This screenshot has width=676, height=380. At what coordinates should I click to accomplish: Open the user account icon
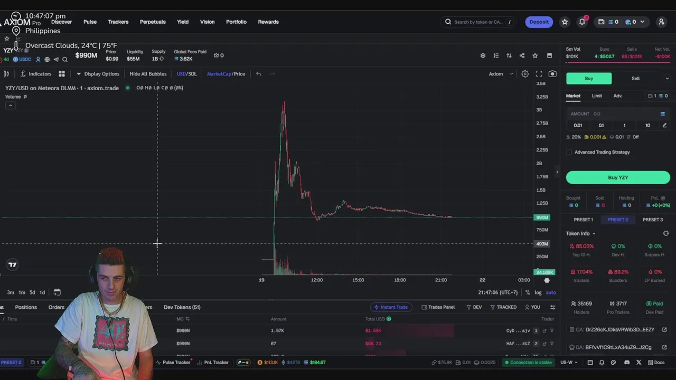(x=661, y=22)
